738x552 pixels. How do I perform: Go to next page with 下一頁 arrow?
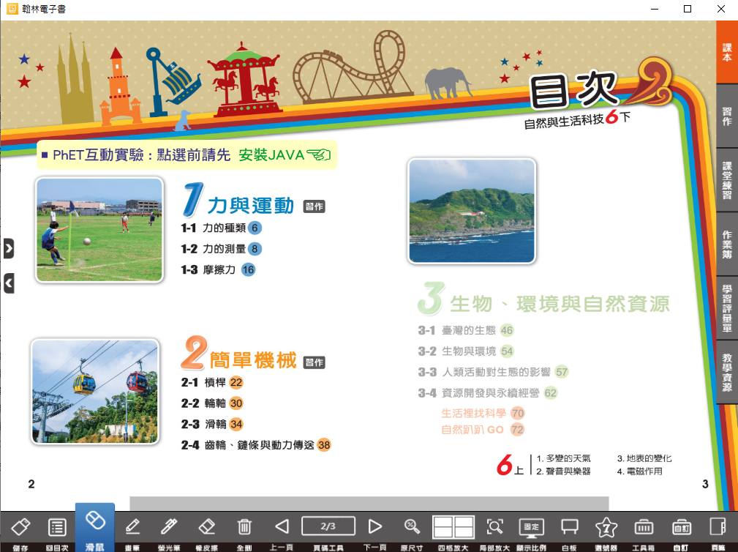[375, 527]
